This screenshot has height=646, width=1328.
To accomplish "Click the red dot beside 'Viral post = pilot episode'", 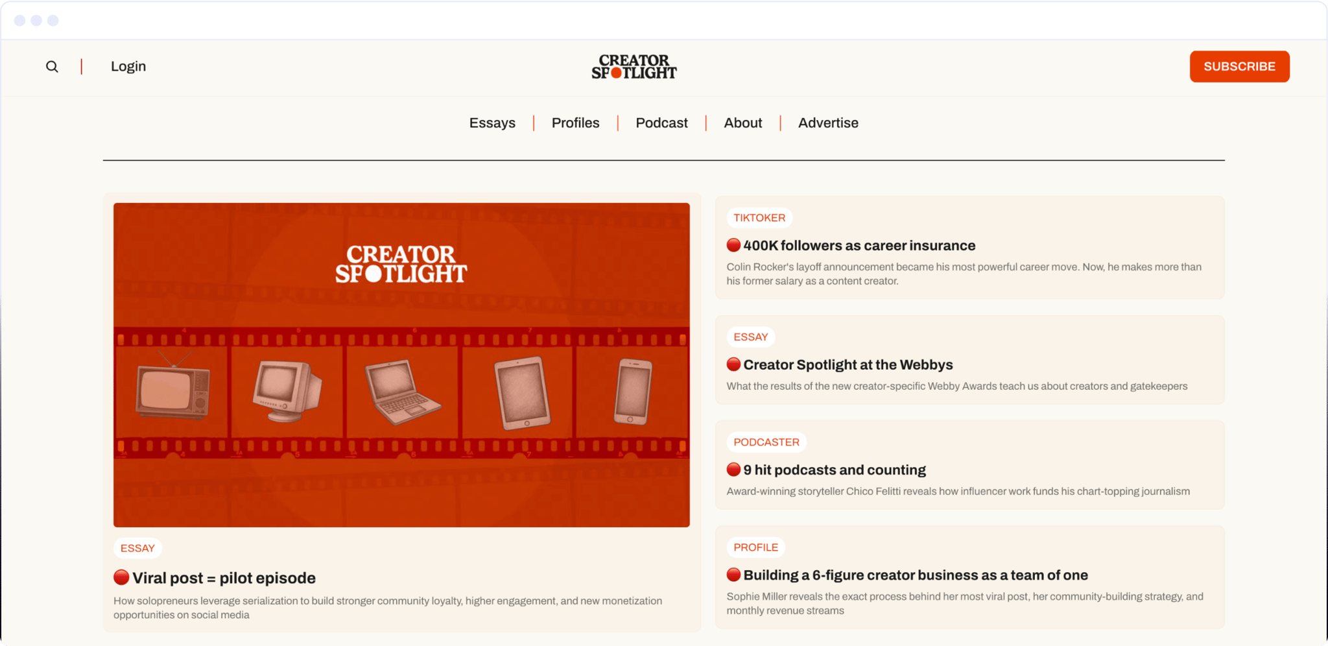I will pos(121,577).
